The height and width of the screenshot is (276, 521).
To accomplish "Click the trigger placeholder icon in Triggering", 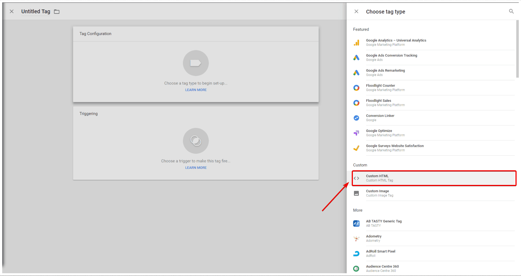I will pyautogui.click(x=196, y=141).
